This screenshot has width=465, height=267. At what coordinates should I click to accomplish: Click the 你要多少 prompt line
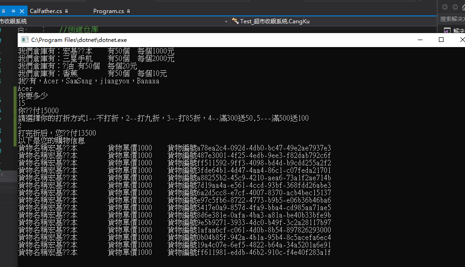coord(33,96)
